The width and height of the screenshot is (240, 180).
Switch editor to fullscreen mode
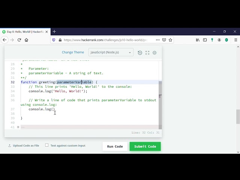[x=147, y=52]
